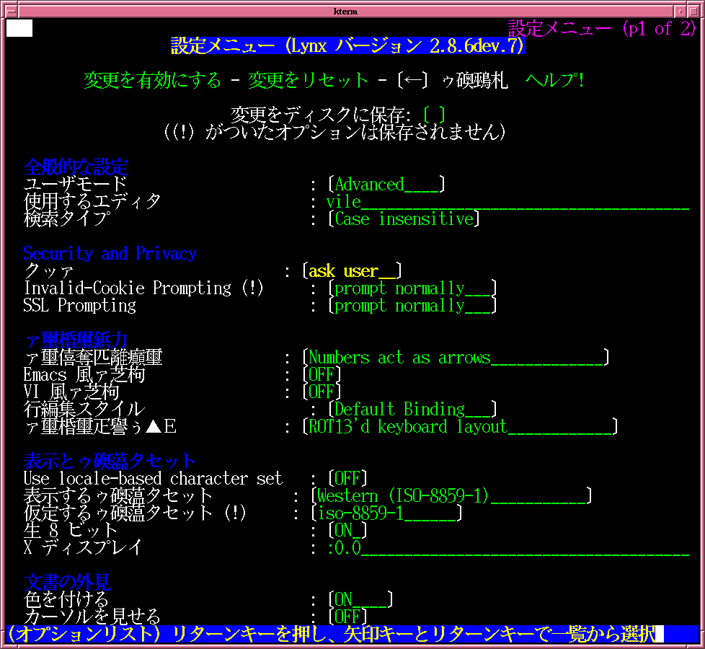This screenshot has height=649, width=705.
Task: Toggle the 色を付ける ON option
Action: pyautogui.click(x=360, y=600)
